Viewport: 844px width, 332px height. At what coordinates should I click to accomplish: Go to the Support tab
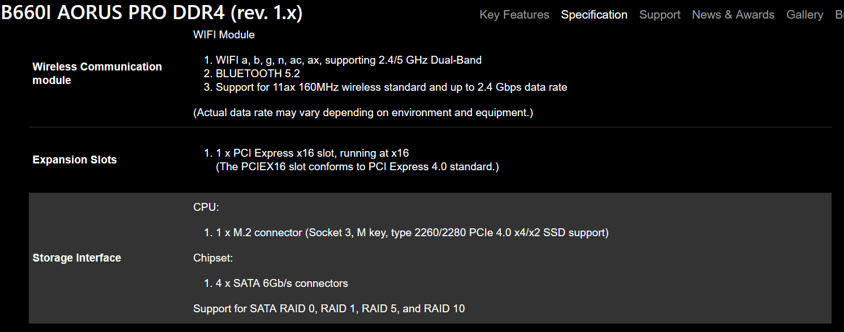(x=660, y=15)
